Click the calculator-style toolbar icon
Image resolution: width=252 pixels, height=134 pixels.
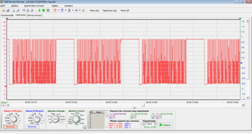click(69, 10)
